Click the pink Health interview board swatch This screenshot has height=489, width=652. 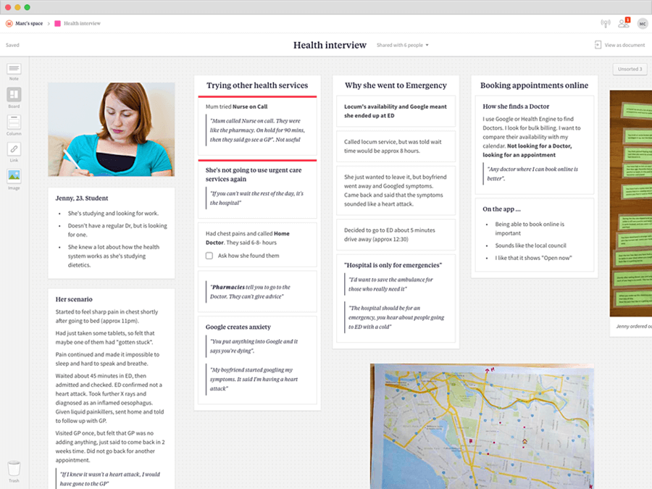[x=57, y=23]
